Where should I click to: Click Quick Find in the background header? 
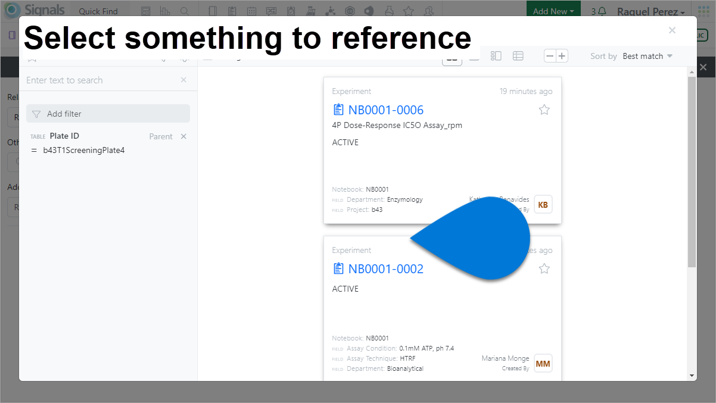click(98, 11)
